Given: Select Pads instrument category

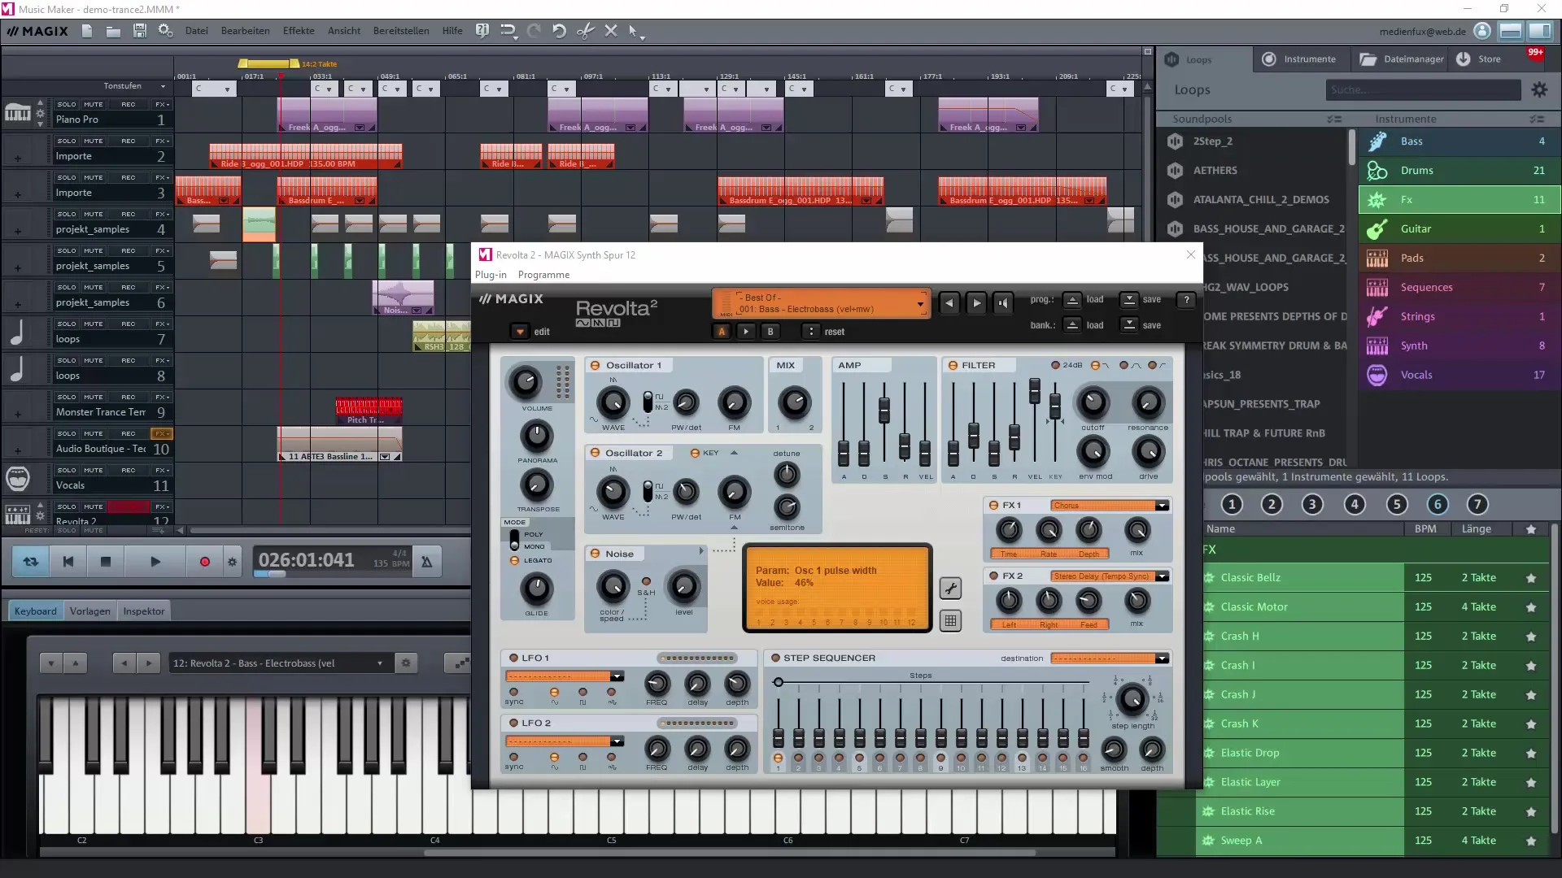Looking at the screenshot, I should click(1459, 259).
